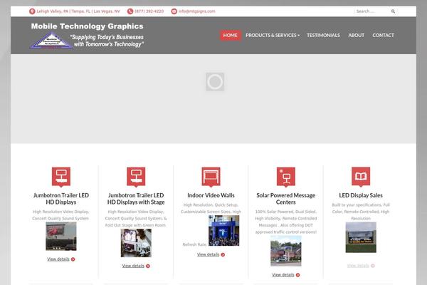Open View details under Indoor Video Walls
The height and width of the screenshot is (285, 427).
pyautogui.click(x=208, y=254)
